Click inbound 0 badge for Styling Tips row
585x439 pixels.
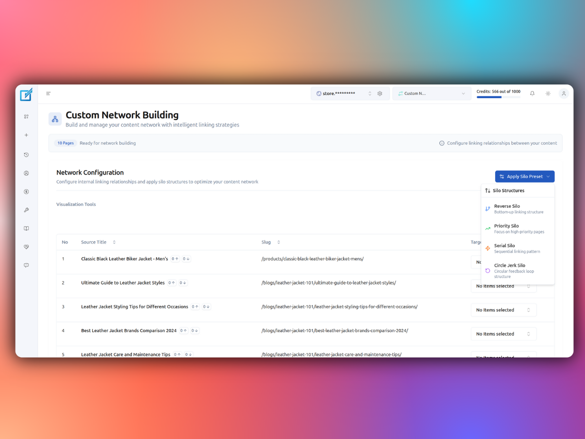click(195, 307)
